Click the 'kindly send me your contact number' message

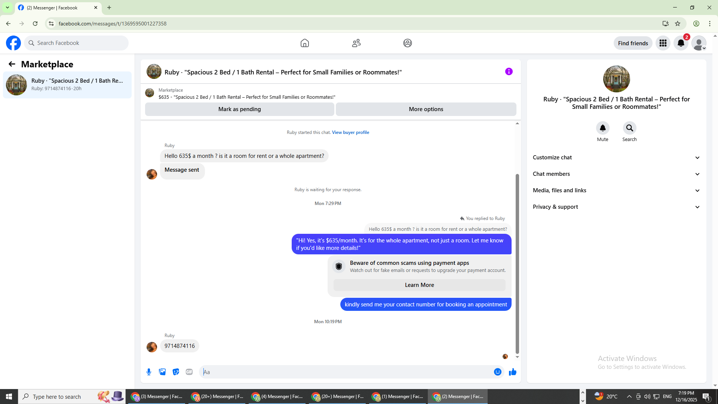426,304
